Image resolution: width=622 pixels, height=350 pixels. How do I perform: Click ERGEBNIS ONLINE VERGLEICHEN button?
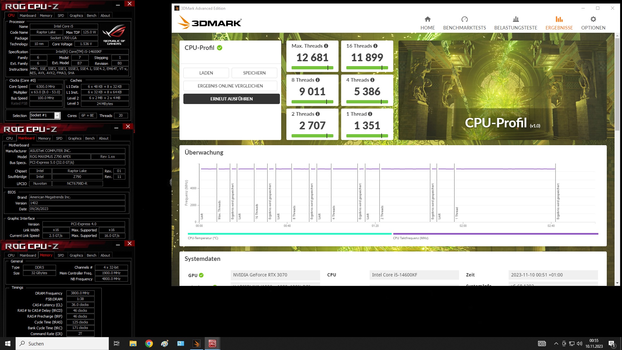point(230,86)
